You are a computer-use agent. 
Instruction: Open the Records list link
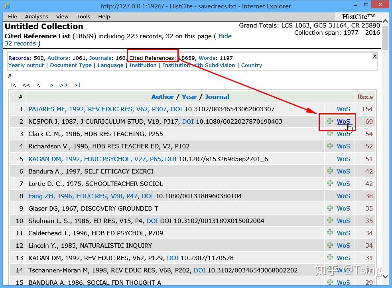tap(19, 58)
